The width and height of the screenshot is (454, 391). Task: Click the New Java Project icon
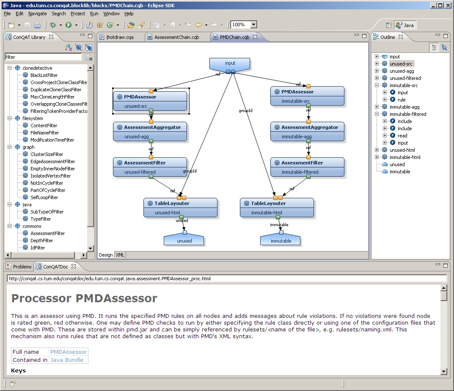[90, 25]
